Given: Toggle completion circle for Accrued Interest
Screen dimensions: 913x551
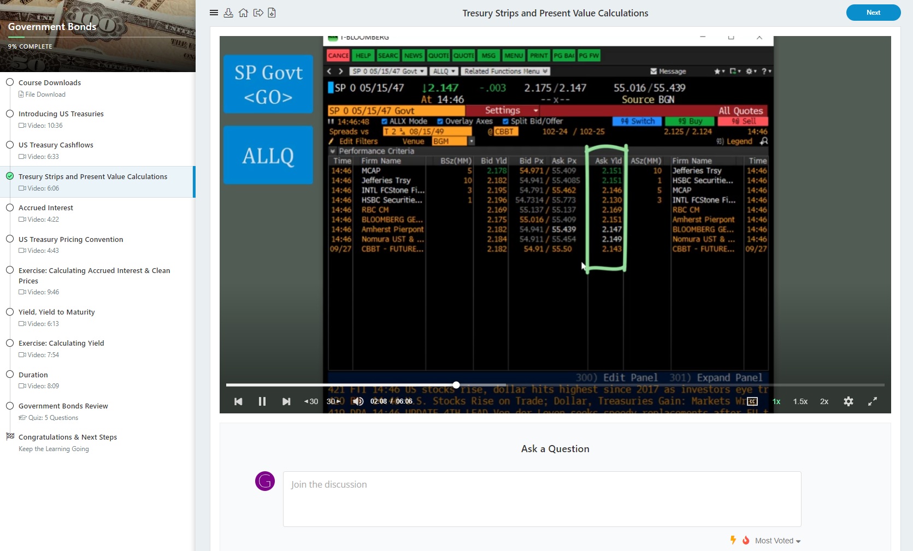Looking at the screenshot, I should coord(10,208).
